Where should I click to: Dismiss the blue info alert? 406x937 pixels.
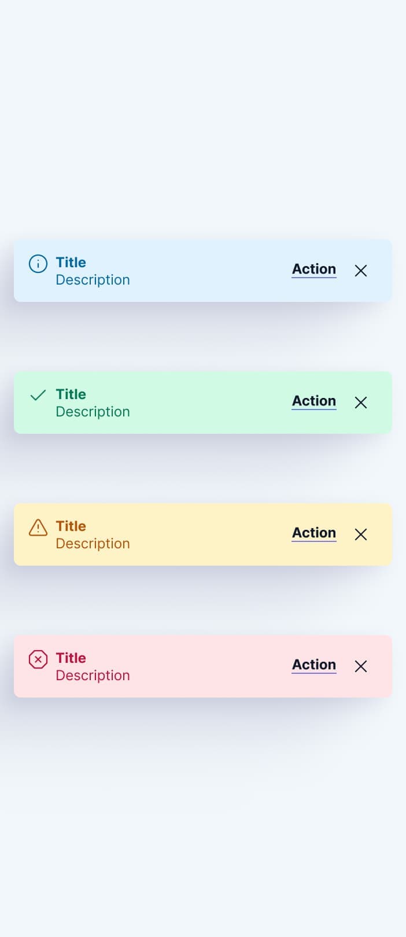(361, 271)
